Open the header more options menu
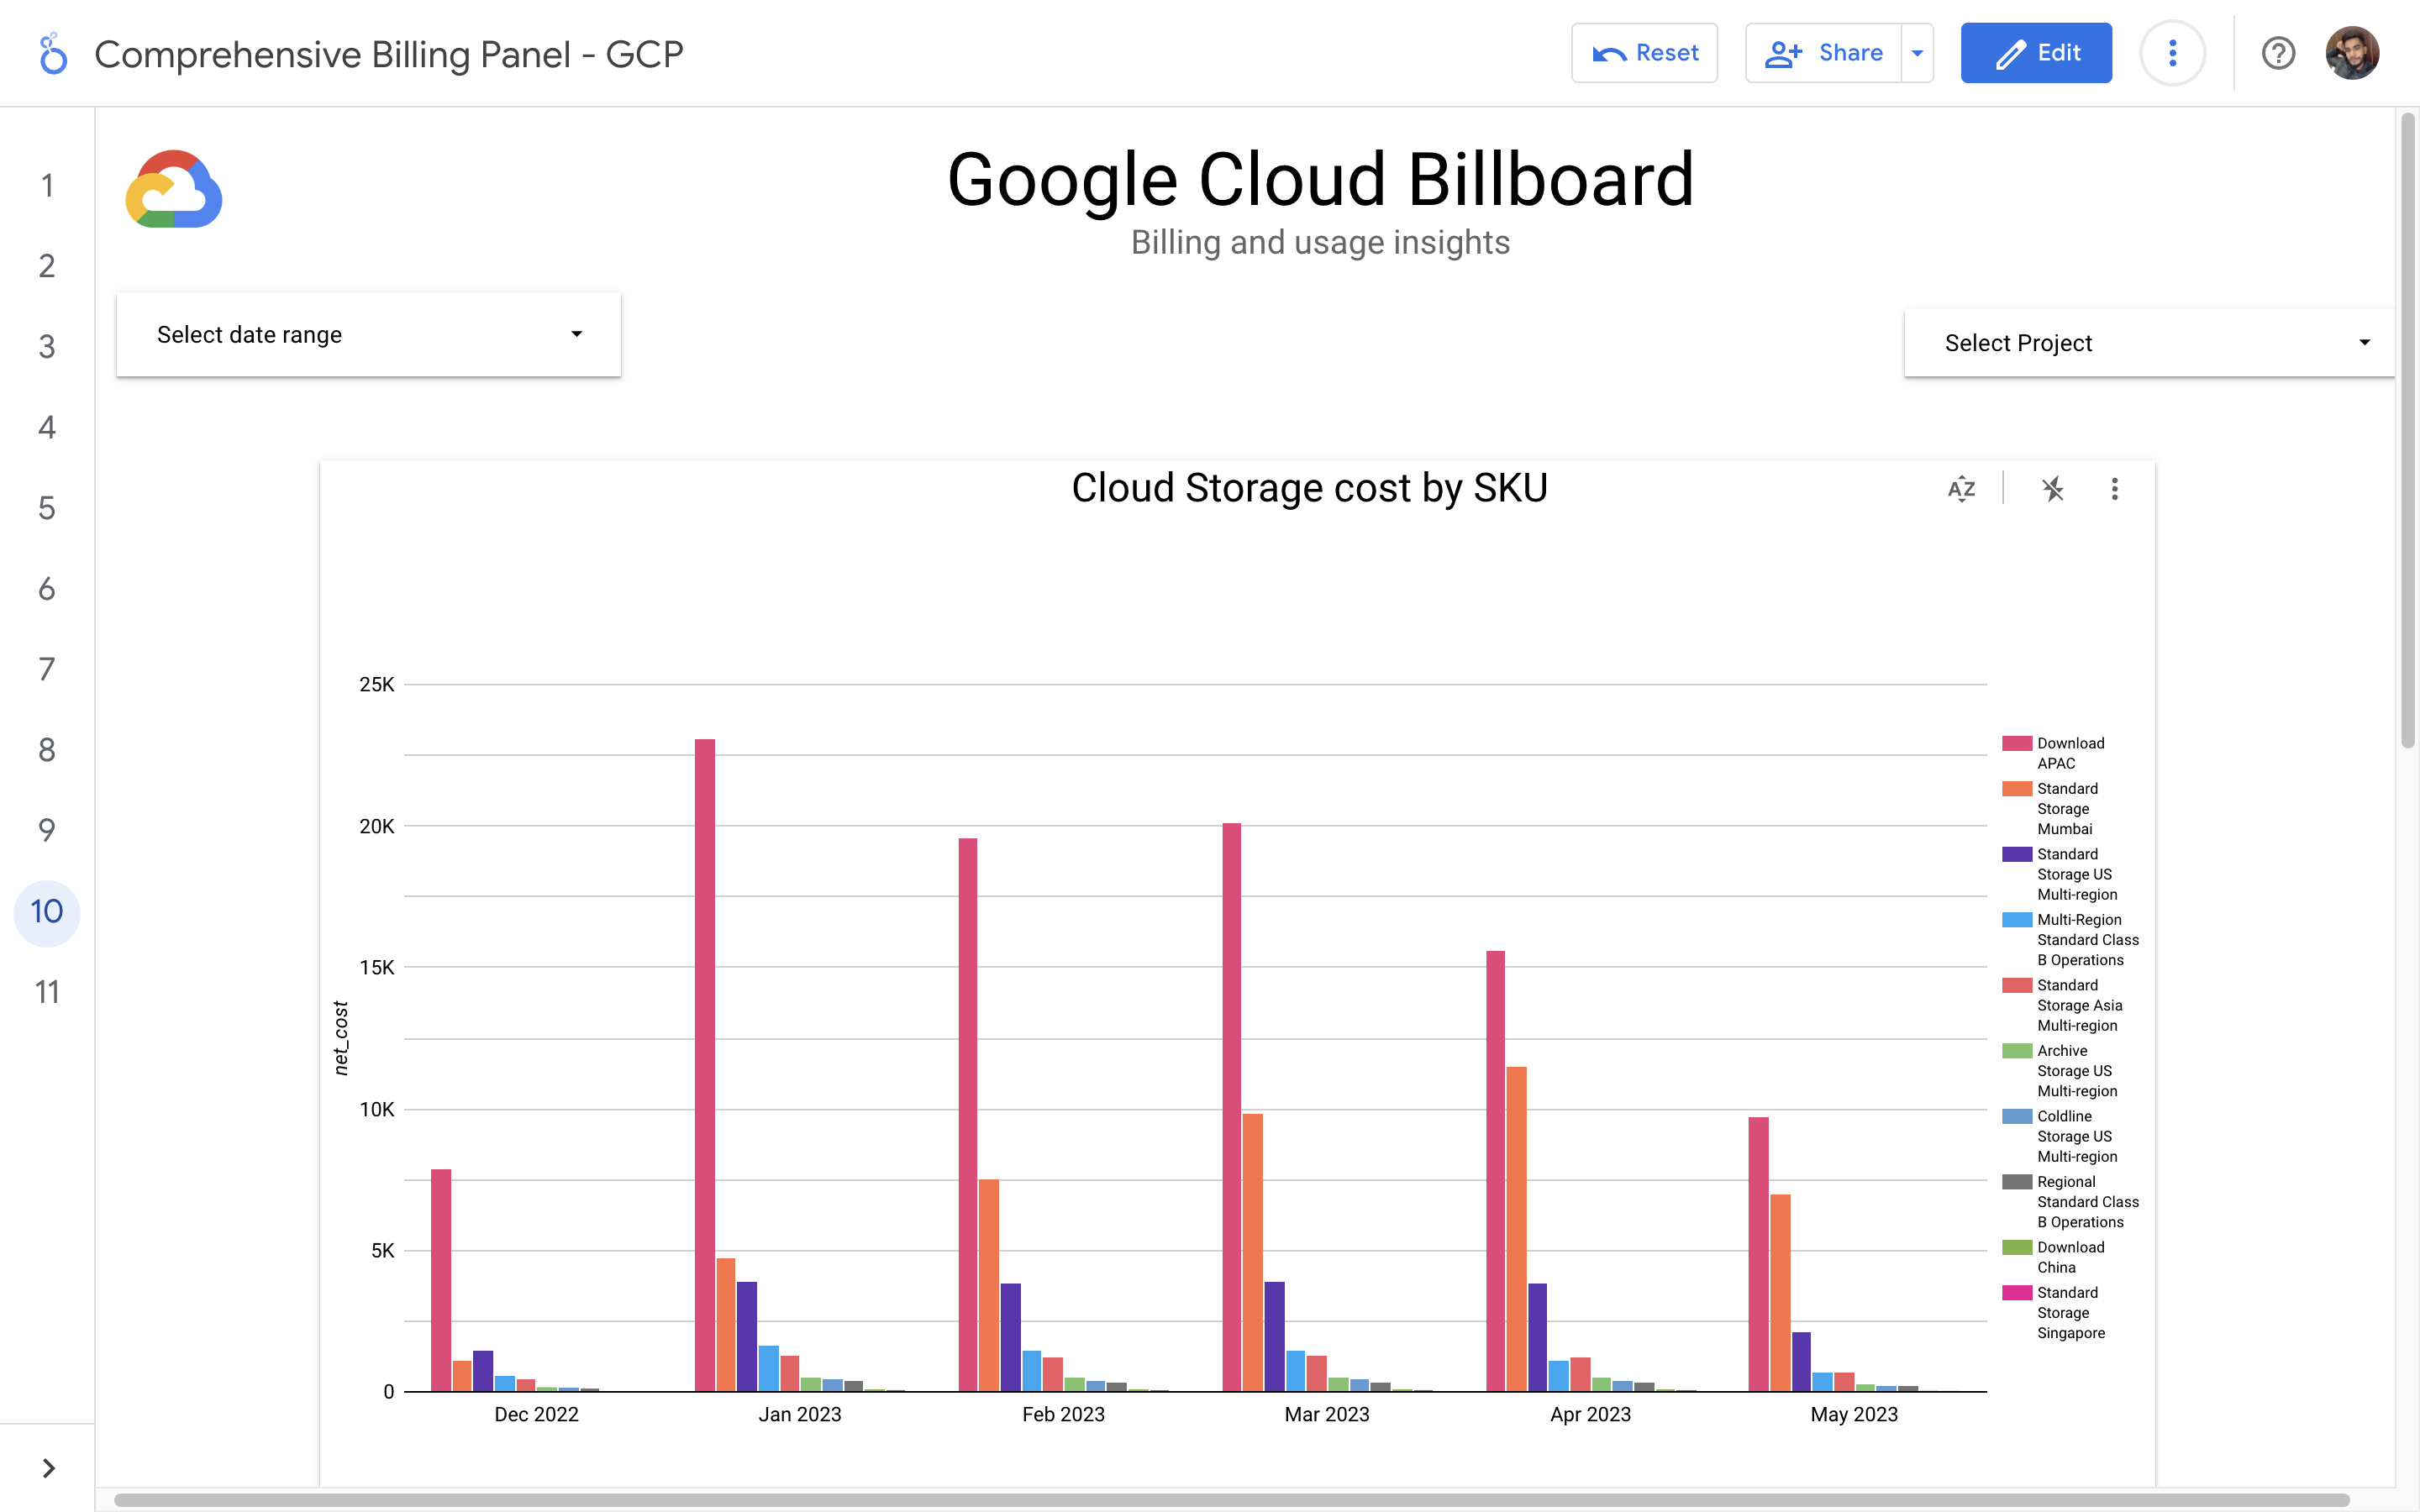 click(x=2172, y=53)
